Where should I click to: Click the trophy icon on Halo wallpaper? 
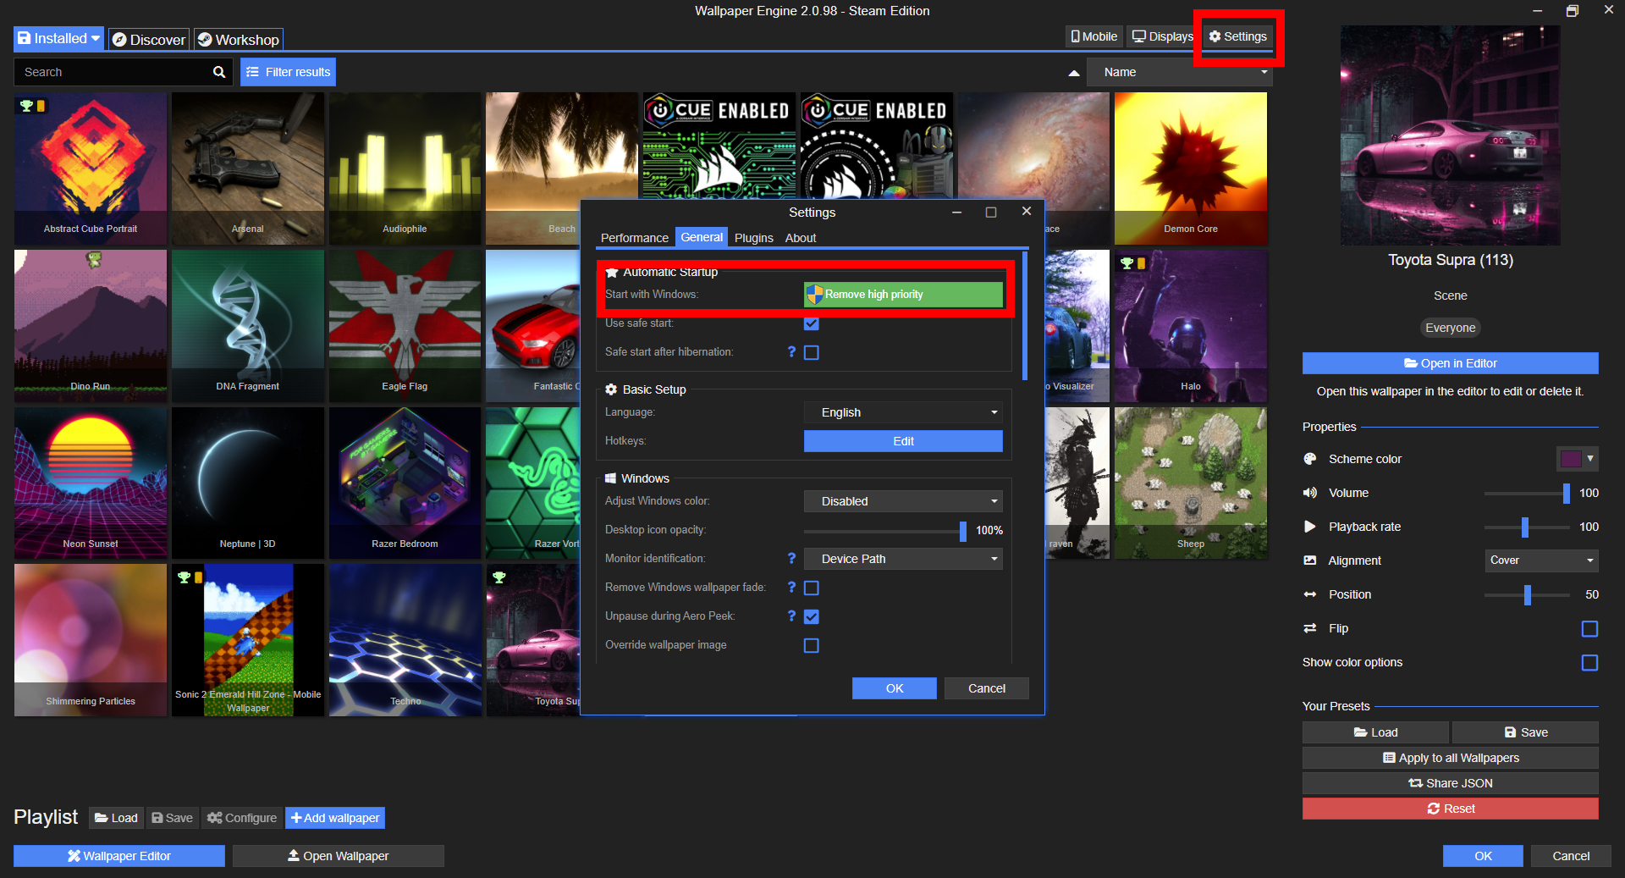1126,263
